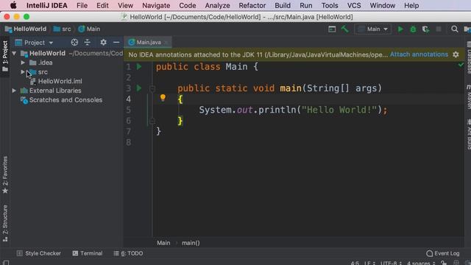Click Main in editor breadcrumbs
This screenshot has width=471, height=265.
pos(163,243)
